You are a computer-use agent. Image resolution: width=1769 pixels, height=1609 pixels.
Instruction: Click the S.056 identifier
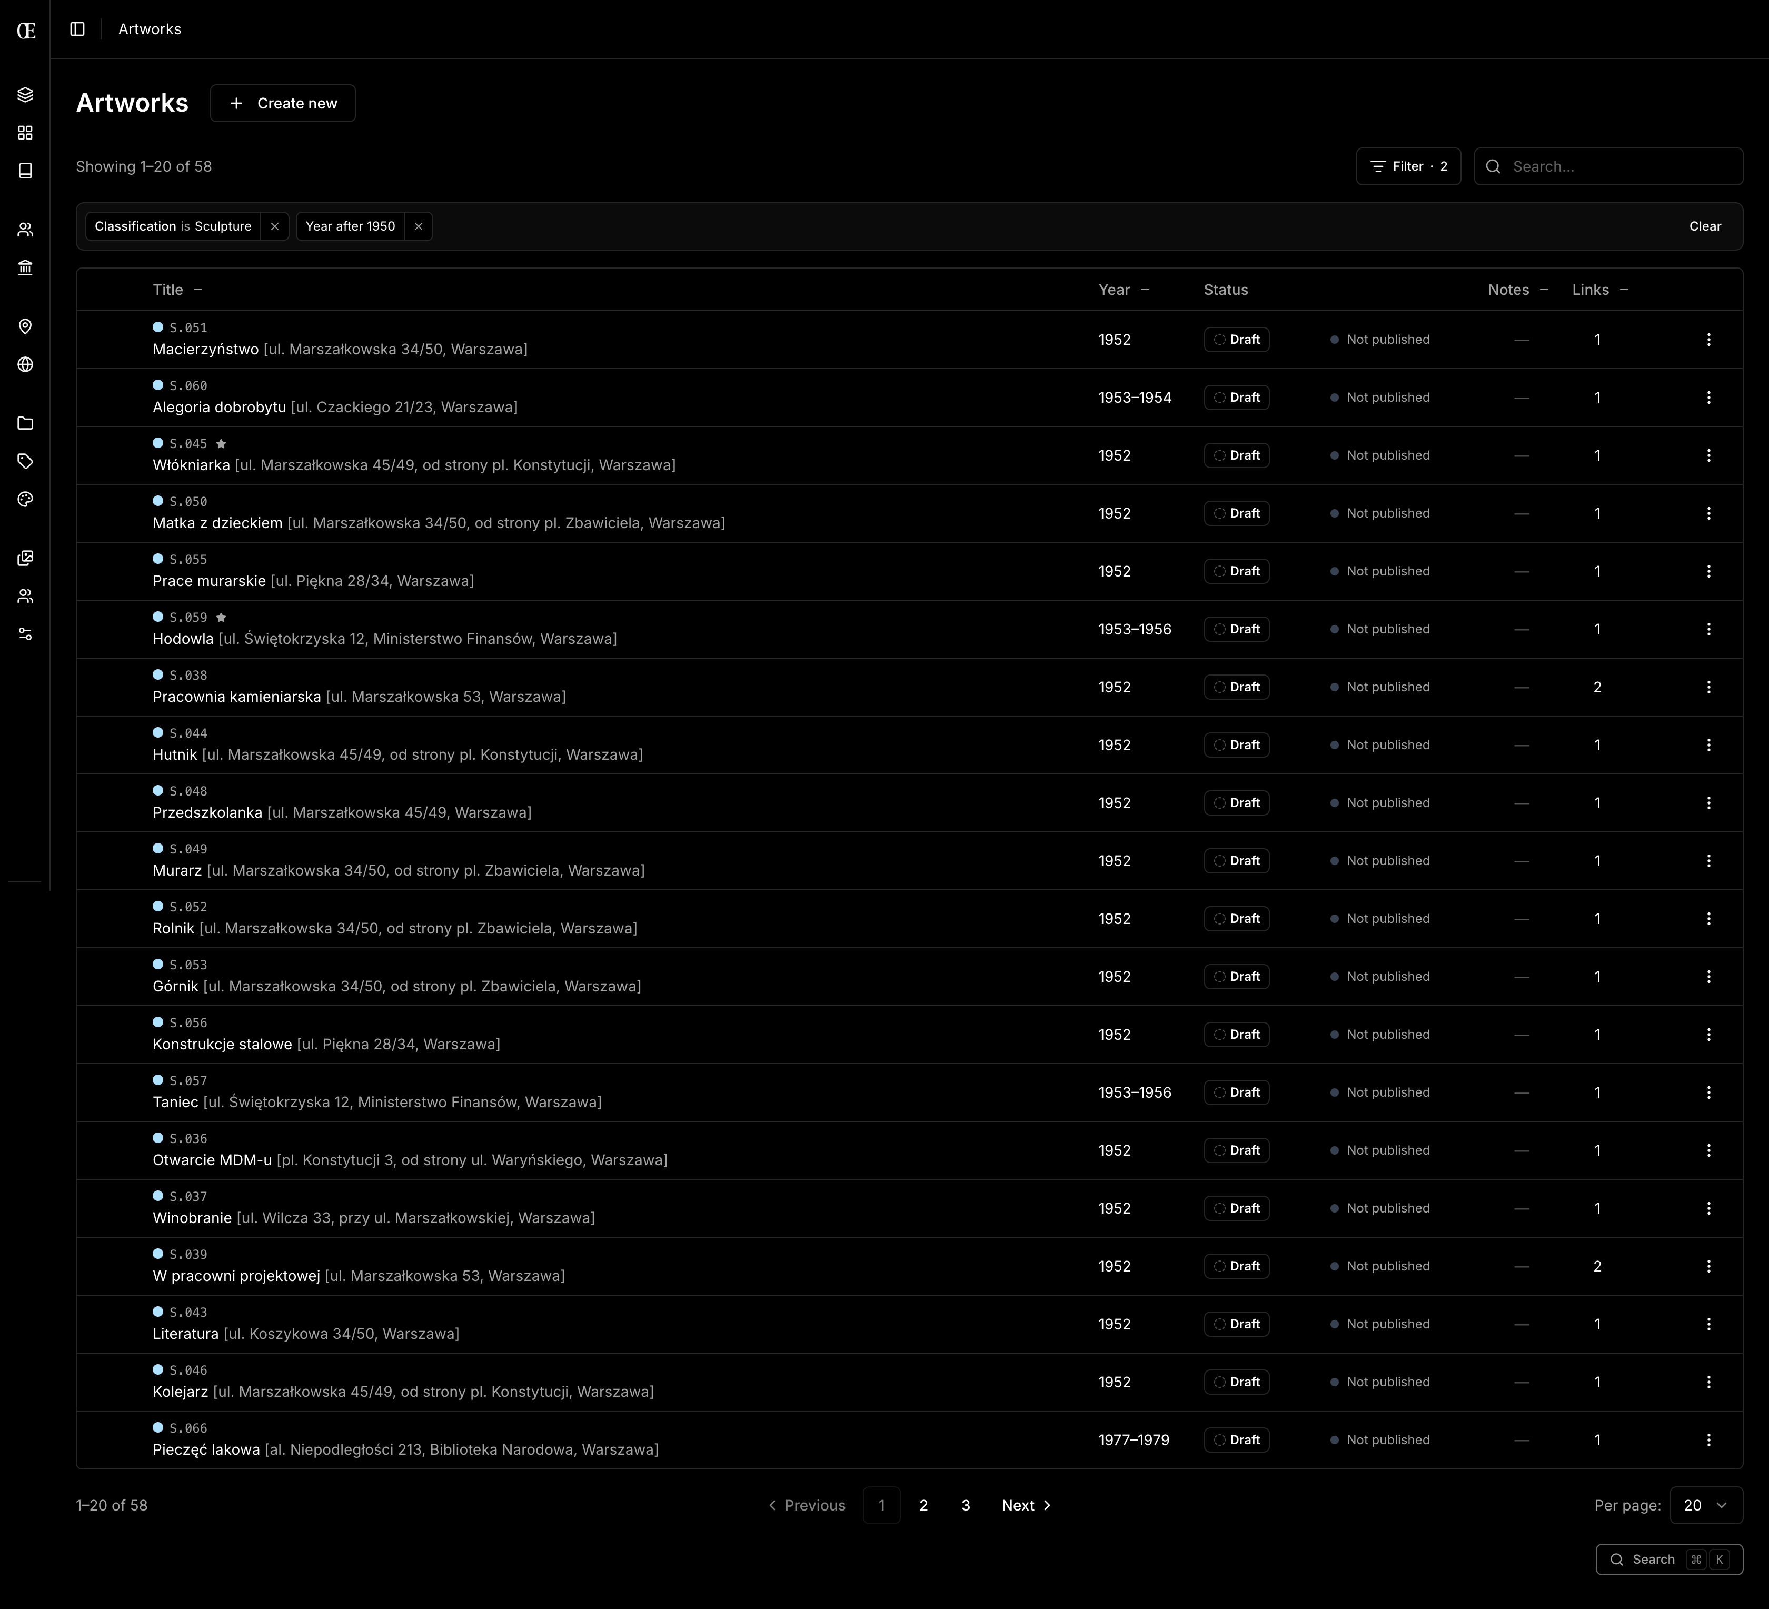click(188, 1023)
